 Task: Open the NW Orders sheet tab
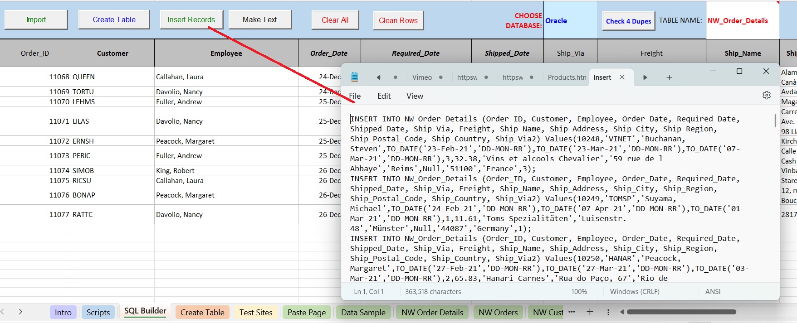[x=498, y=312]
